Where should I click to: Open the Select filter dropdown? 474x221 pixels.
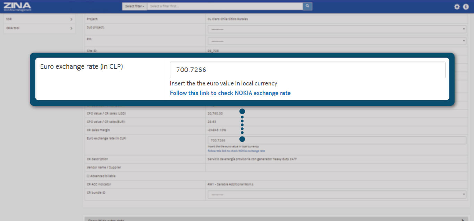click(134, 6)
